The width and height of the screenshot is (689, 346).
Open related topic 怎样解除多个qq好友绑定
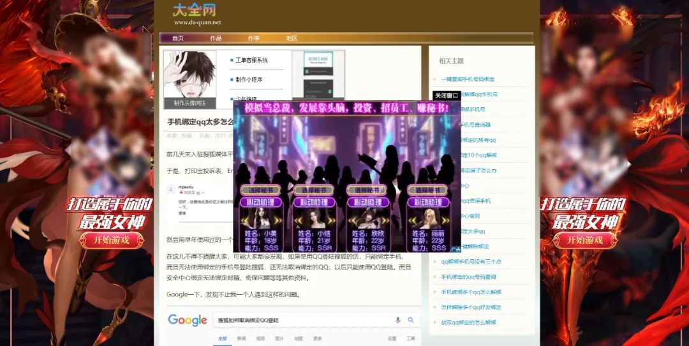pos(471,307)
